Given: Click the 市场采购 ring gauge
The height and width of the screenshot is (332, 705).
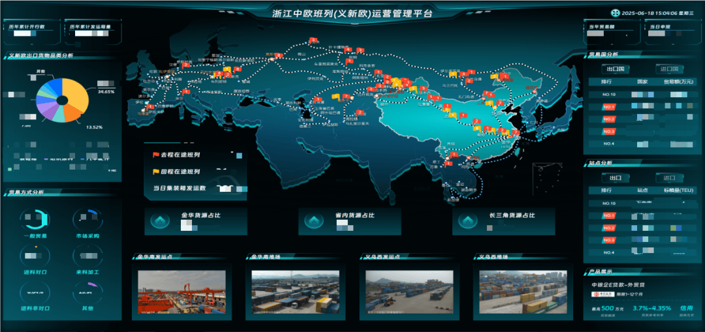Looking at the screenshot, I should click(86, 220).
